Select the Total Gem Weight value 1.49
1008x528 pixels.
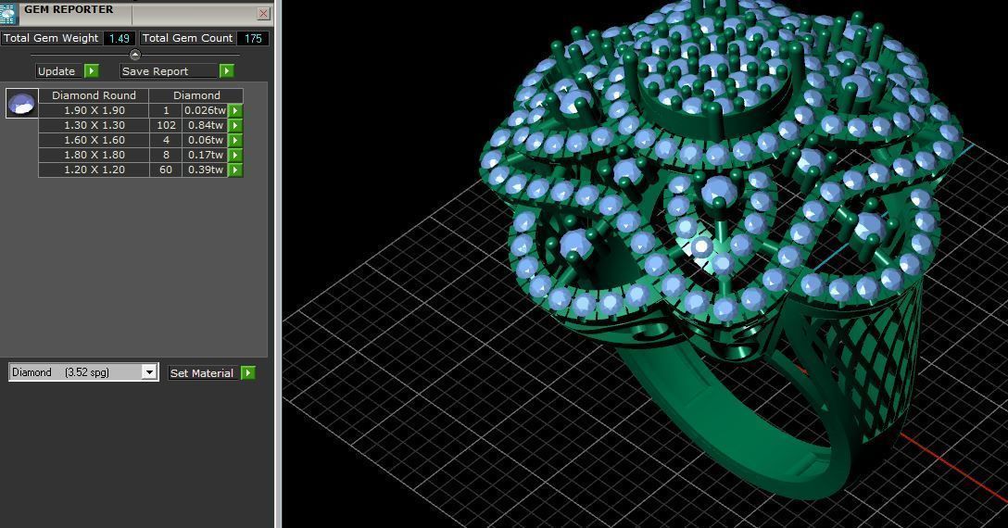120,39
